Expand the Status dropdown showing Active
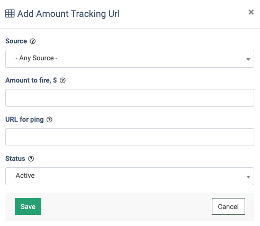The width and height of the screenshot is (260, 226). [x=130, y=176]
